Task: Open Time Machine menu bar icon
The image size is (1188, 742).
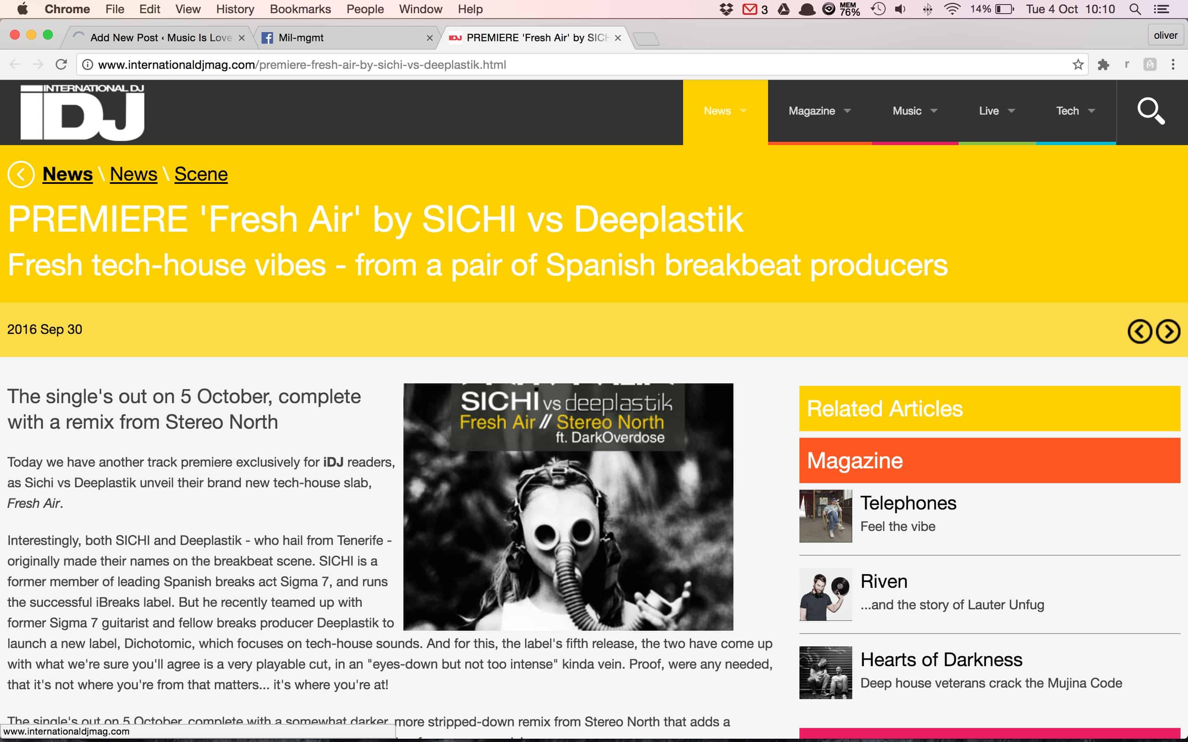Action: click(x=878, y=9)
